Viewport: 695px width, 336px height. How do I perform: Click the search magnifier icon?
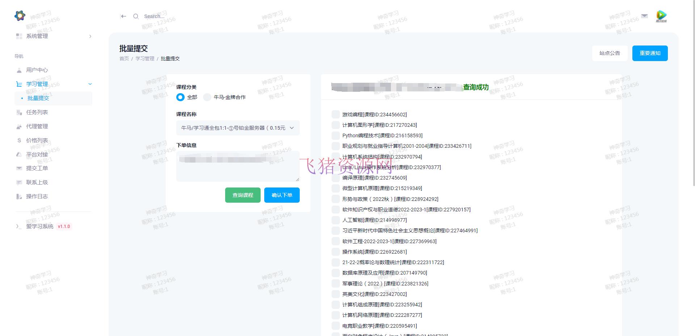click(x=136, y=16)
